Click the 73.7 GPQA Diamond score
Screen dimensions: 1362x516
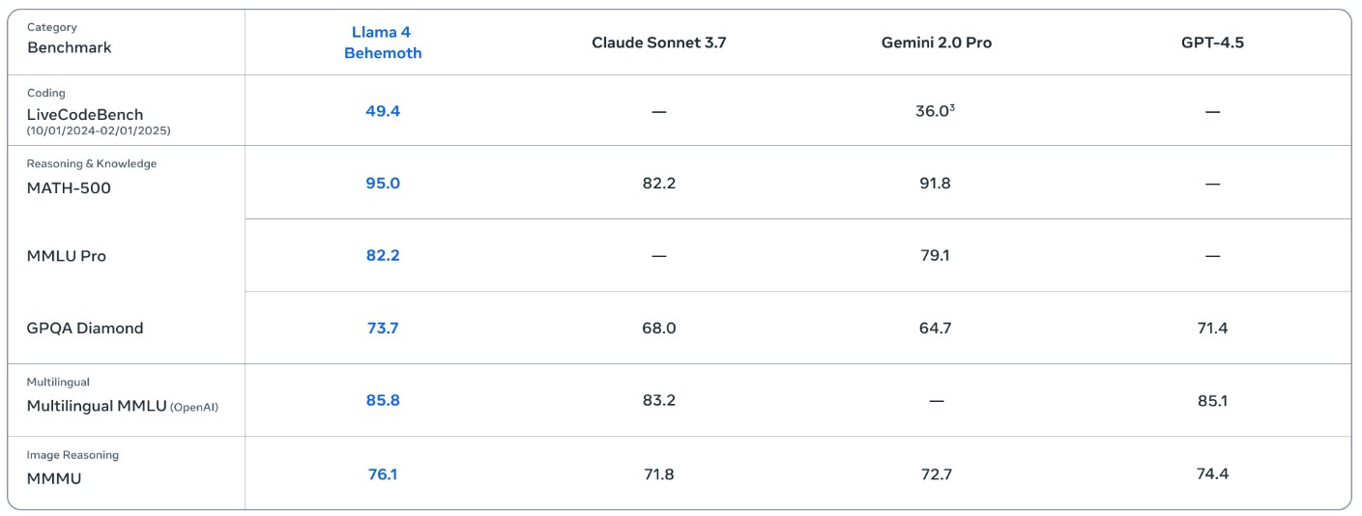click(x=383, y=329)
